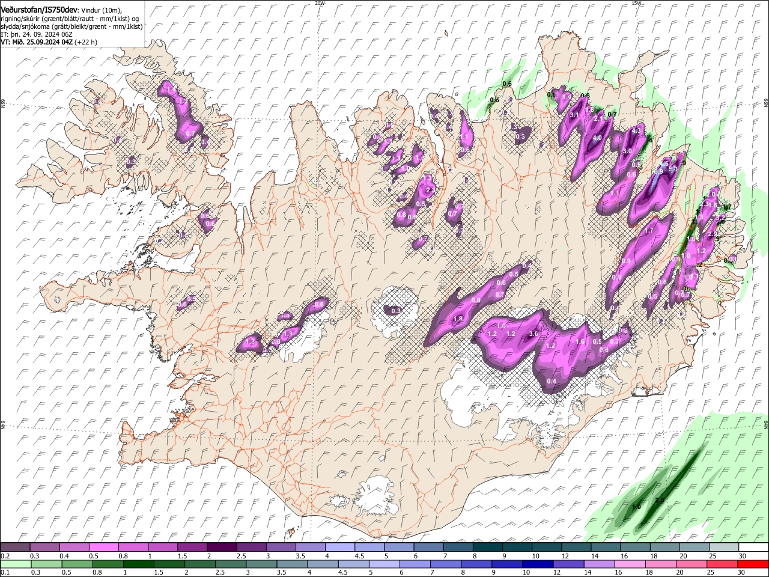
Task: Click the 3.1 precipitation value in the northeast
Action: (574, 115)
